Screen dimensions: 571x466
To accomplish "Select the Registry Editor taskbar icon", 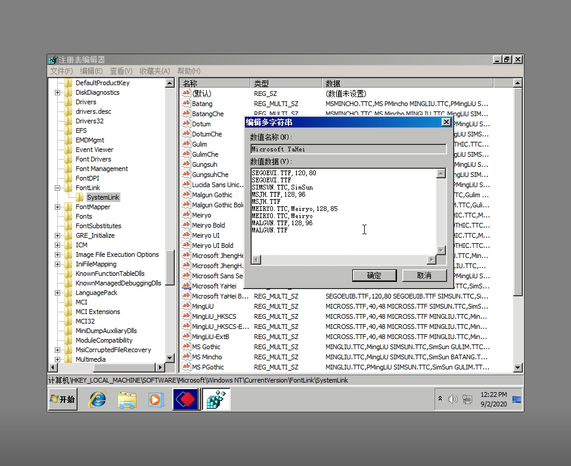I will (x=216, y=399).
